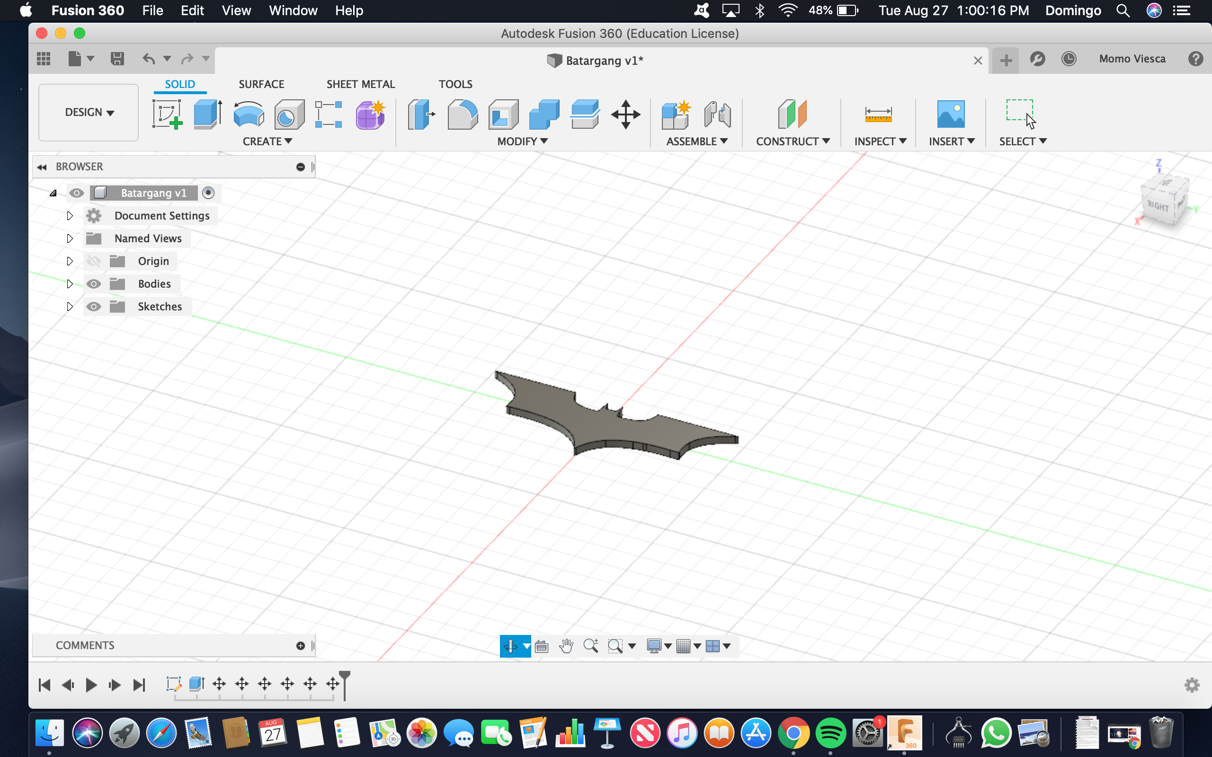Image resolution: width=1212 pixels, height=757 pixels.
Task: Open the Momo Viesca account menu
Action: [1132, 59]
